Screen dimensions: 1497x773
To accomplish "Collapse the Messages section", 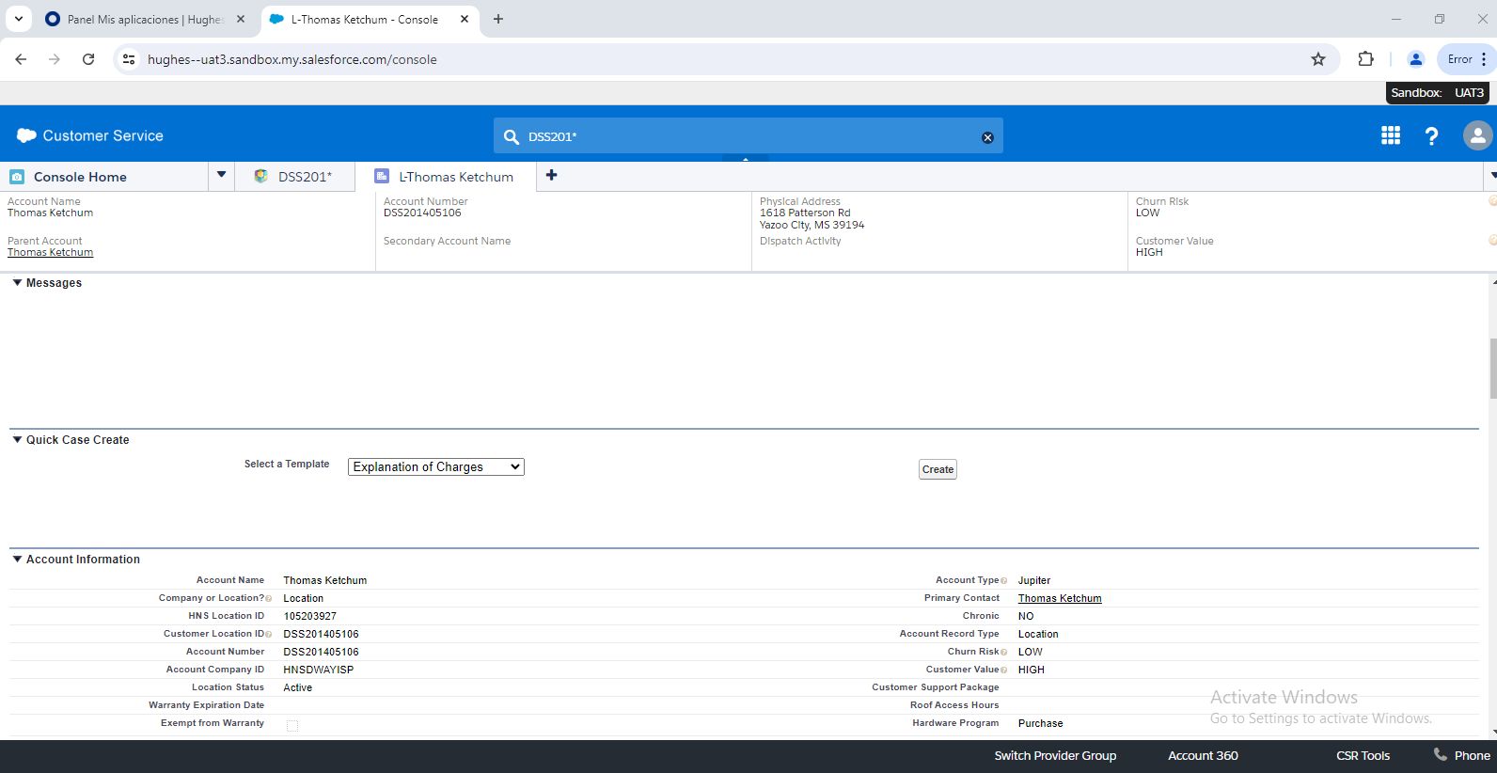I will (17, 283).
